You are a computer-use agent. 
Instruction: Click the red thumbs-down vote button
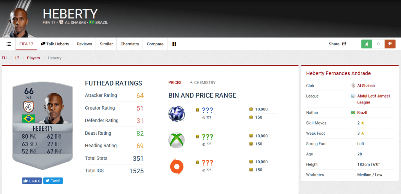390,44
